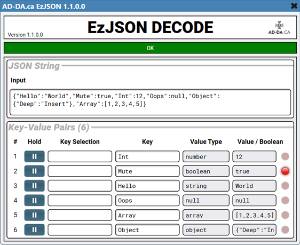Click the Key Selection field in row 5

click(80, 215)
